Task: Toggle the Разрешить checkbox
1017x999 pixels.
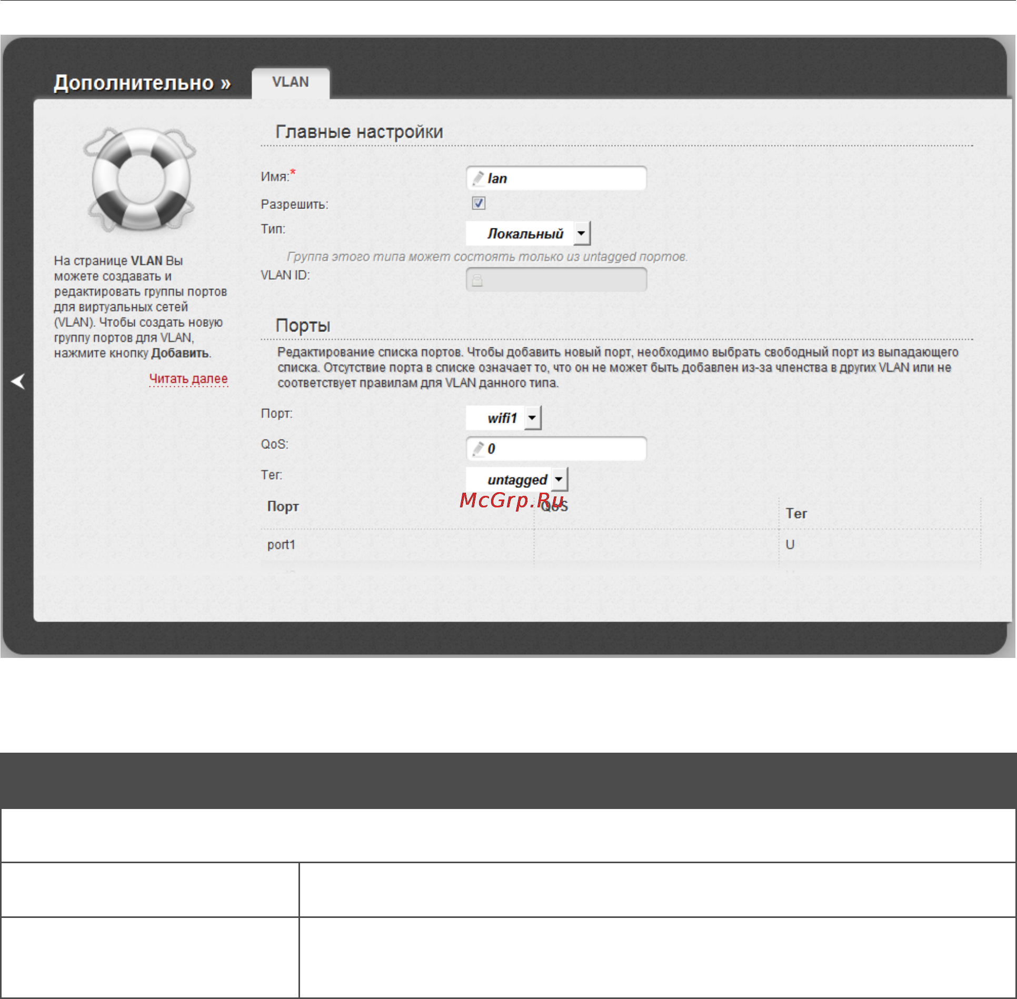Action: tap(478, 203)
